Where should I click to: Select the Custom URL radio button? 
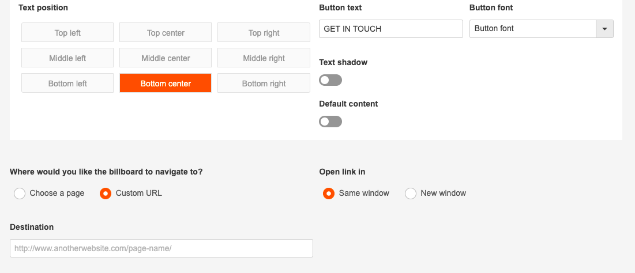coord(106,194)
